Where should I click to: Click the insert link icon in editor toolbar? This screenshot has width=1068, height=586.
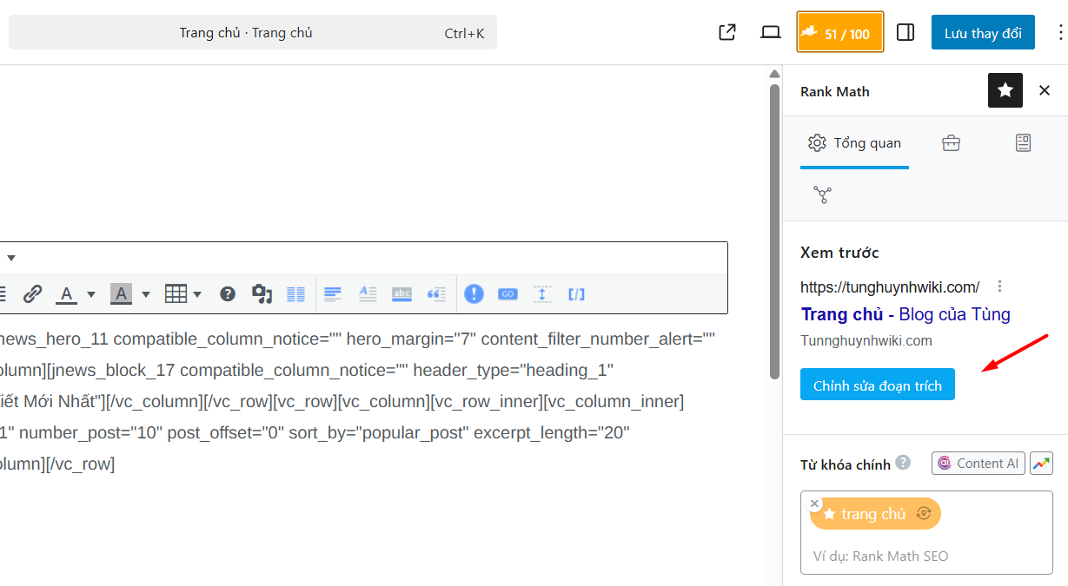pos(32,294)
